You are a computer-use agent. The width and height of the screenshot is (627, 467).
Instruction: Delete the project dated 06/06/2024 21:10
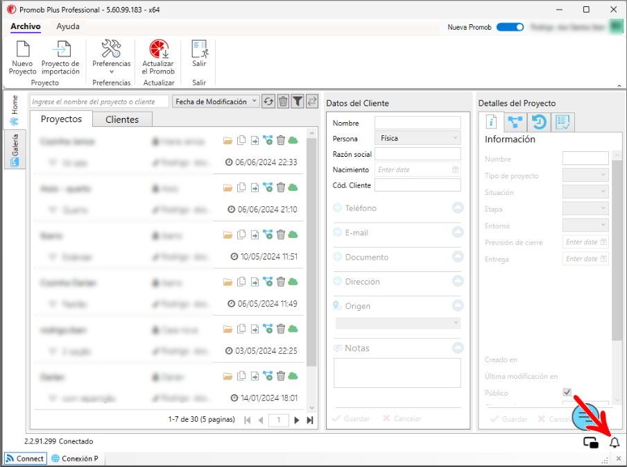pyautogui.click(x=281, y=187)
